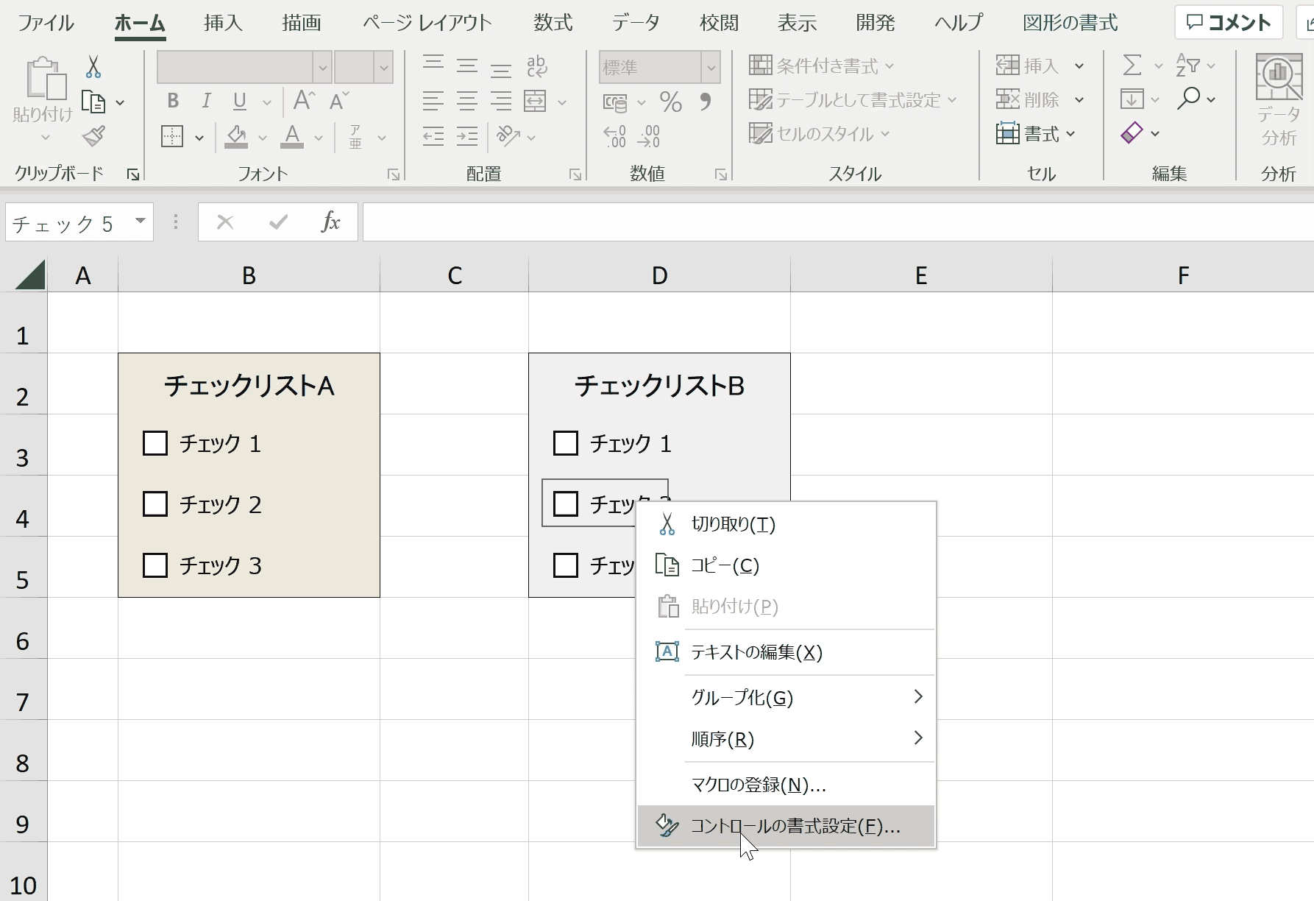Click the Decrease Decimal icon

(649, 136)
